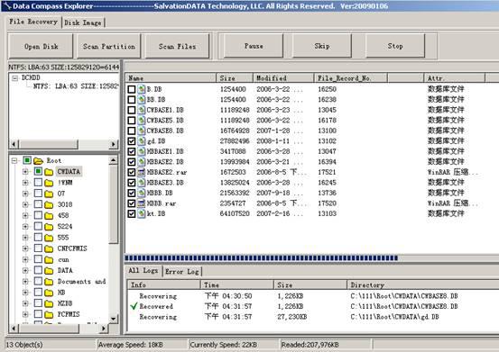
Task: Check the CWBASE1.DB checkbox
Action: coord(132,110)
